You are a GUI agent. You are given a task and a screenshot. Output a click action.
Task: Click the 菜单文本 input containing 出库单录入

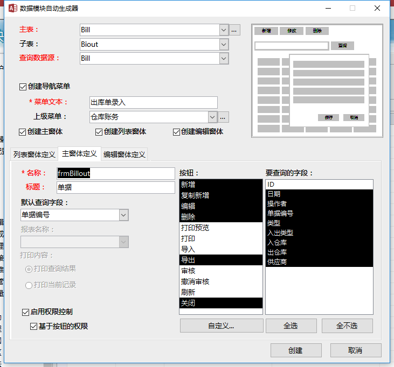point(153,102)
